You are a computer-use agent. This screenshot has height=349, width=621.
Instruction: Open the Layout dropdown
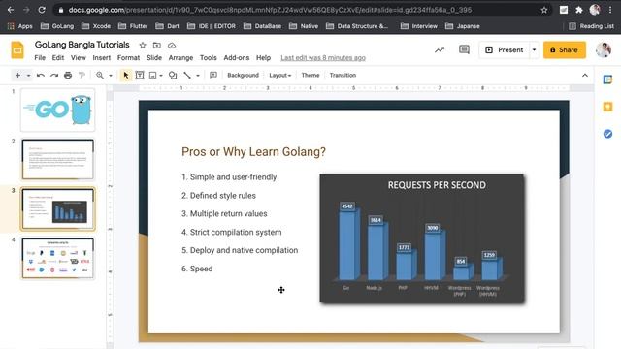click(280, 76)
